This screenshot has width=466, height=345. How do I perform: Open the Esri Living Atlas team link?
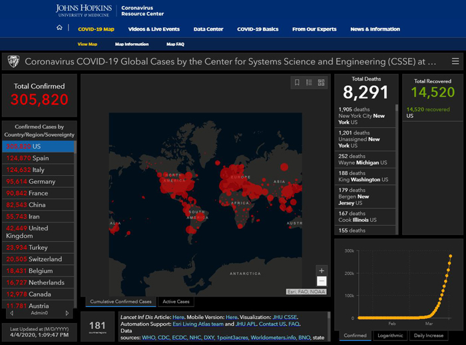click(198, 324)
